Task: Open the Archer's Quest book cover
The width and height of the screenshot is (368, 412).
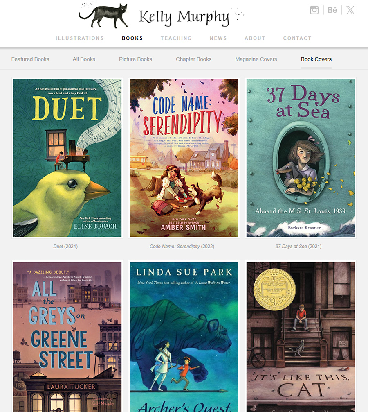Action: pyautogui.click(x=184, y=337)
